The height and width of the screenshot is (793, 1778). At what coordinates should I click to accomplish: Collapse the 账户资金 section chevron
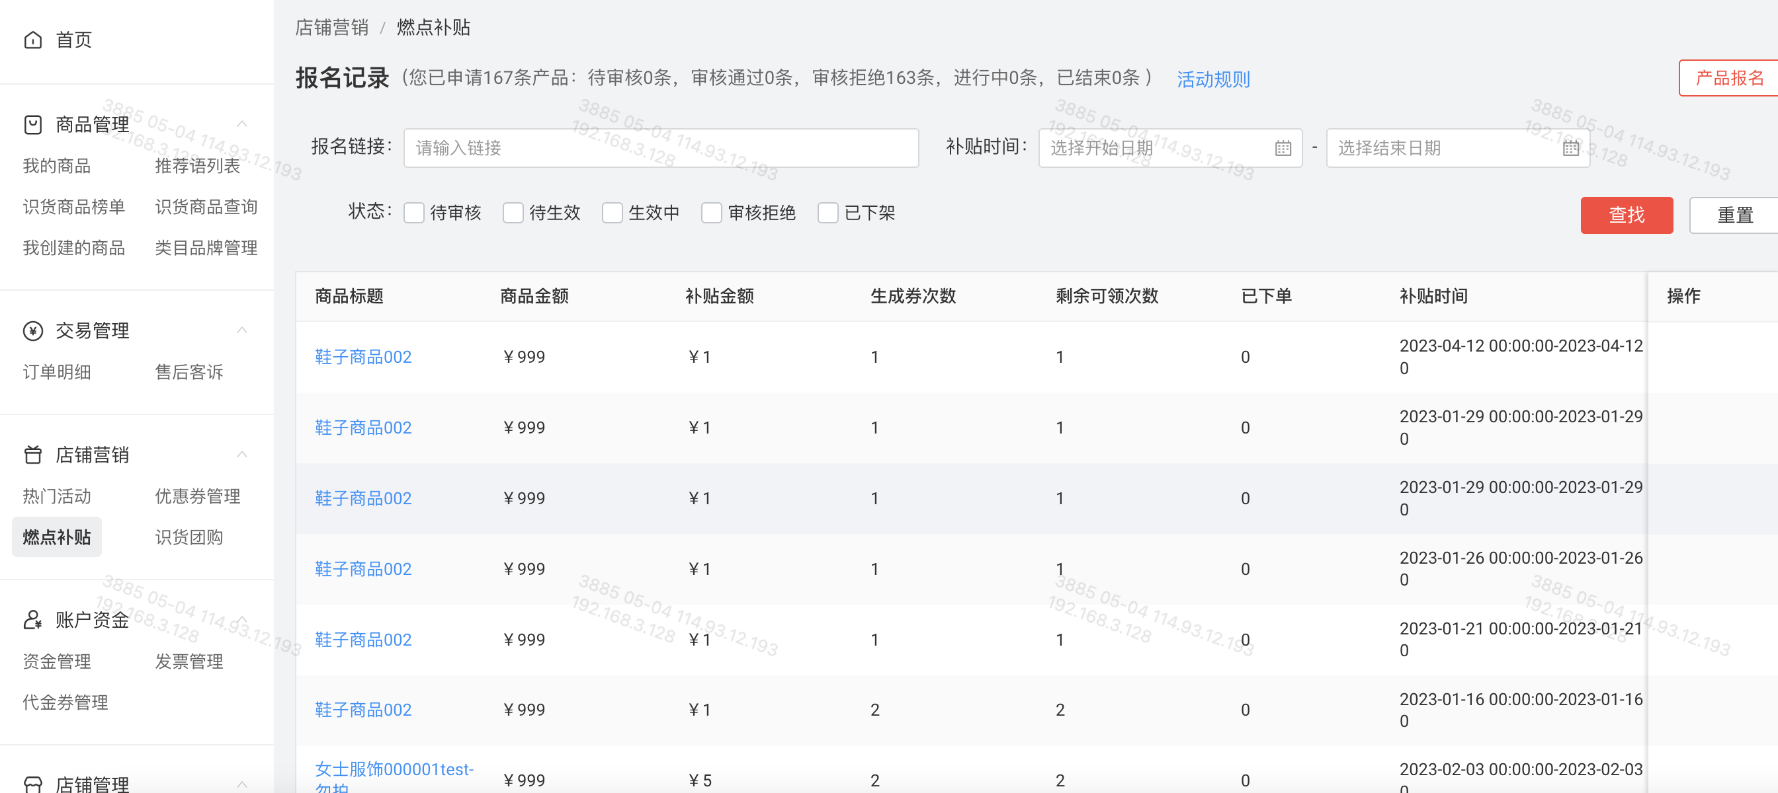(x=242, y=619)
